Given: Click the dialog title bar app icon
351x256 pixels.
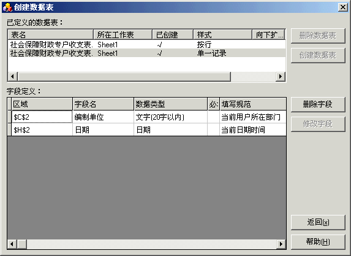Looking at the screenshot, I should click(7, 7).
